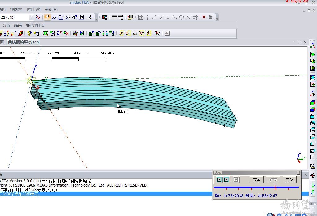Image resolution: width=317 pixels, height=216 pixels.
Task: Close the 控制 playback panel
Action: coord(298,173)
